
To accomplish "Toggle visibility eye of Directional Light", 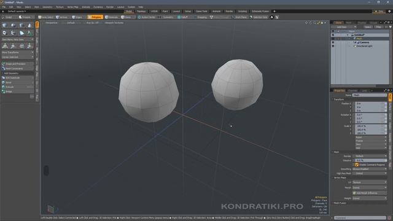I will (x=333, y=46).
